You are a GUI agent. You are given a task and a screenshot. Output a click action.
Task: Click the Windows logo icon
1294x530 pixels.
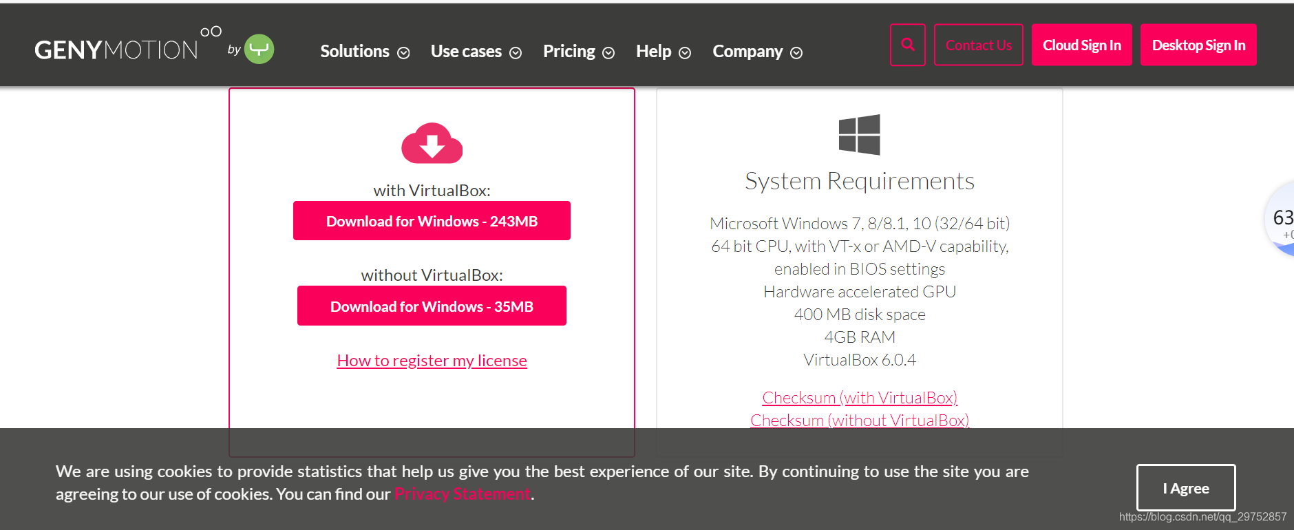click(859, 134)
